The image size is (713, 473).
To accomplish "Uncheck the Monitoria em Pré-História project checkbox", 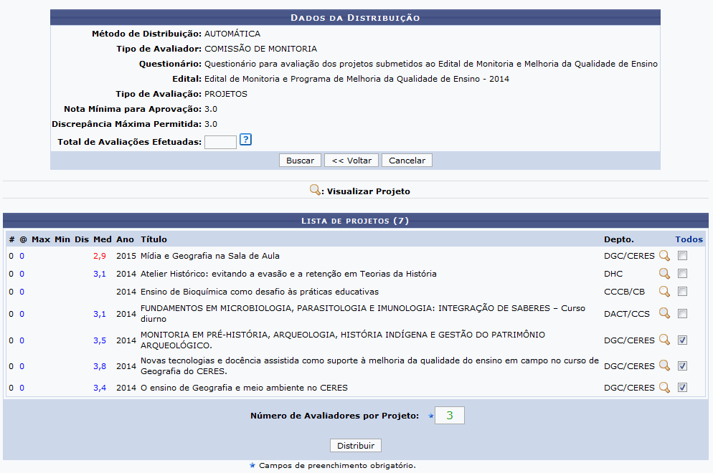I will coord(682,340).
